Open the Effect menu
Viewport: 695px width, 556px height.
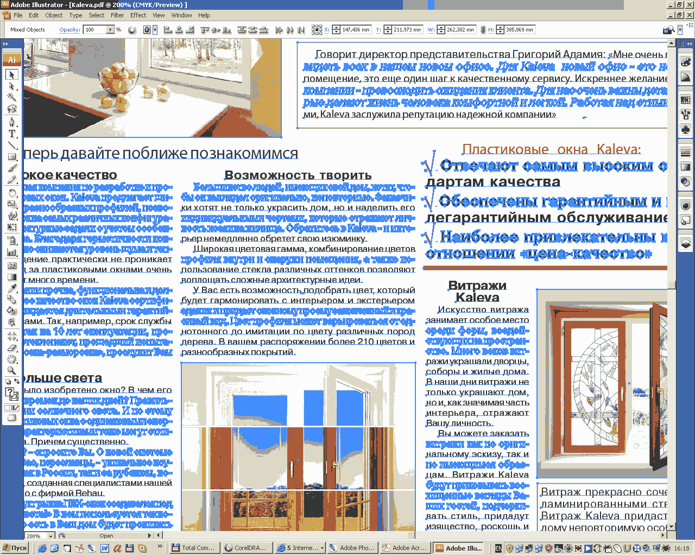pos(138,15)
